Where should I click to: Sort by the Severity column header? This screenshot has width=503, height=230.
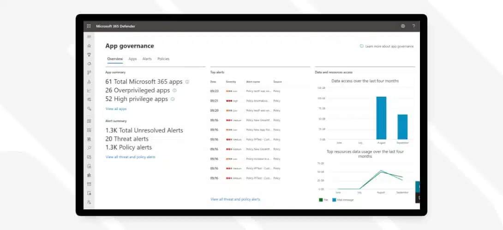231,82
